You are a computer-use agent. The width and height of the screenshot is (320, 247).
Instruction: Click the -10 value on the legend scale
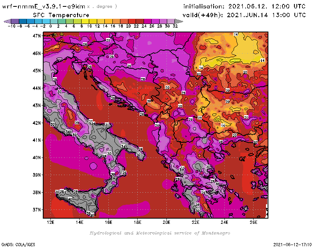point(11,26)
